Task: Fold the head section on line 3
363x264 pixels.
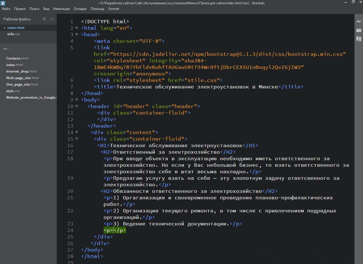Action: click(x=77, y=35)
